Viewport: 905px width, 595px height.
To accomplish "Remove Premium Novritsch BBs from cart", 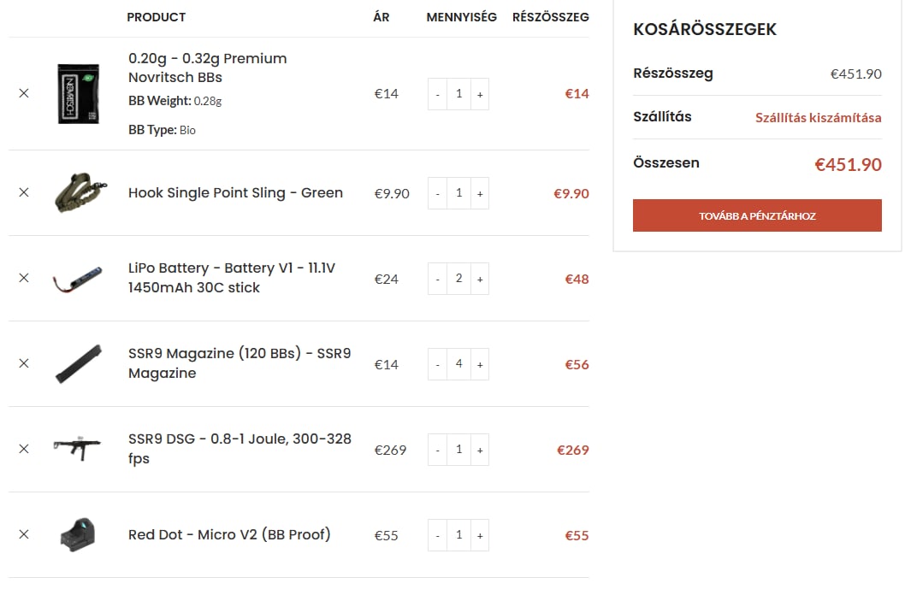I will pos(24,93).
